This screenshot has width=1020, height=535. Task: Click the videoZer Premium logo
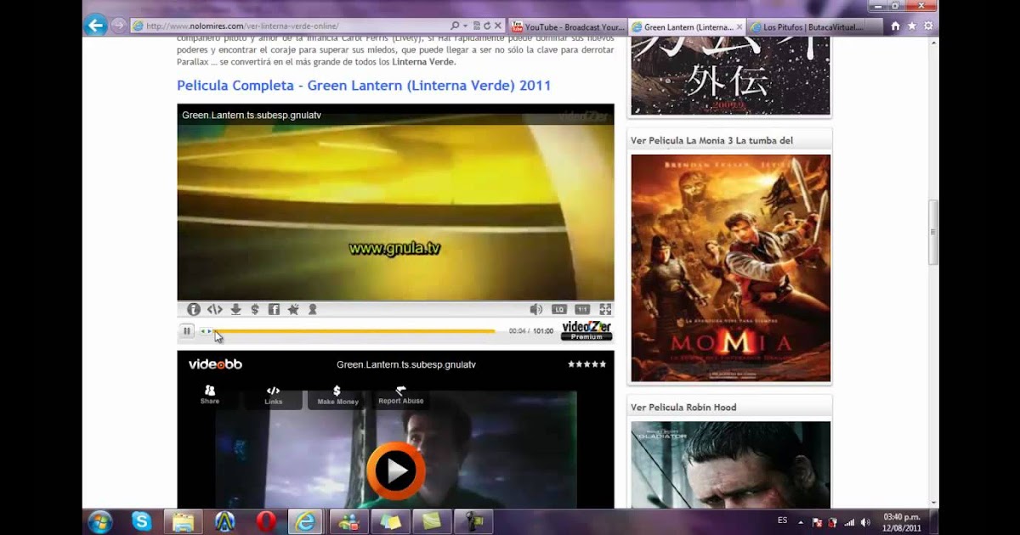coord(586,331)
